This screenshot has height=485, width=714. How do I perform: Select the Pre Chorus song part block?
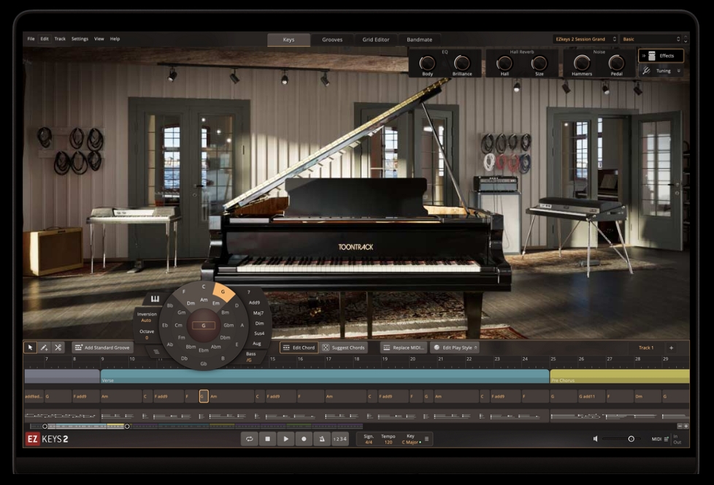coord(620,376)
